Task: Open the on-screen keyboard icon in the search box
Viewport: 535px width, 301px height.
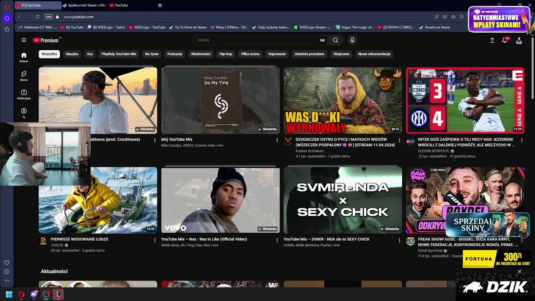Action: 322,40
